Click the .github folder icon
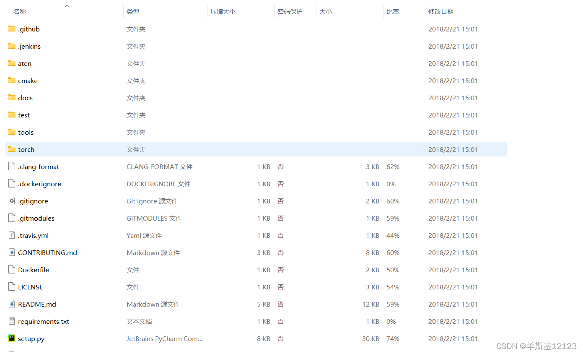This screenshot has height=354, width=583. (12, 29)
